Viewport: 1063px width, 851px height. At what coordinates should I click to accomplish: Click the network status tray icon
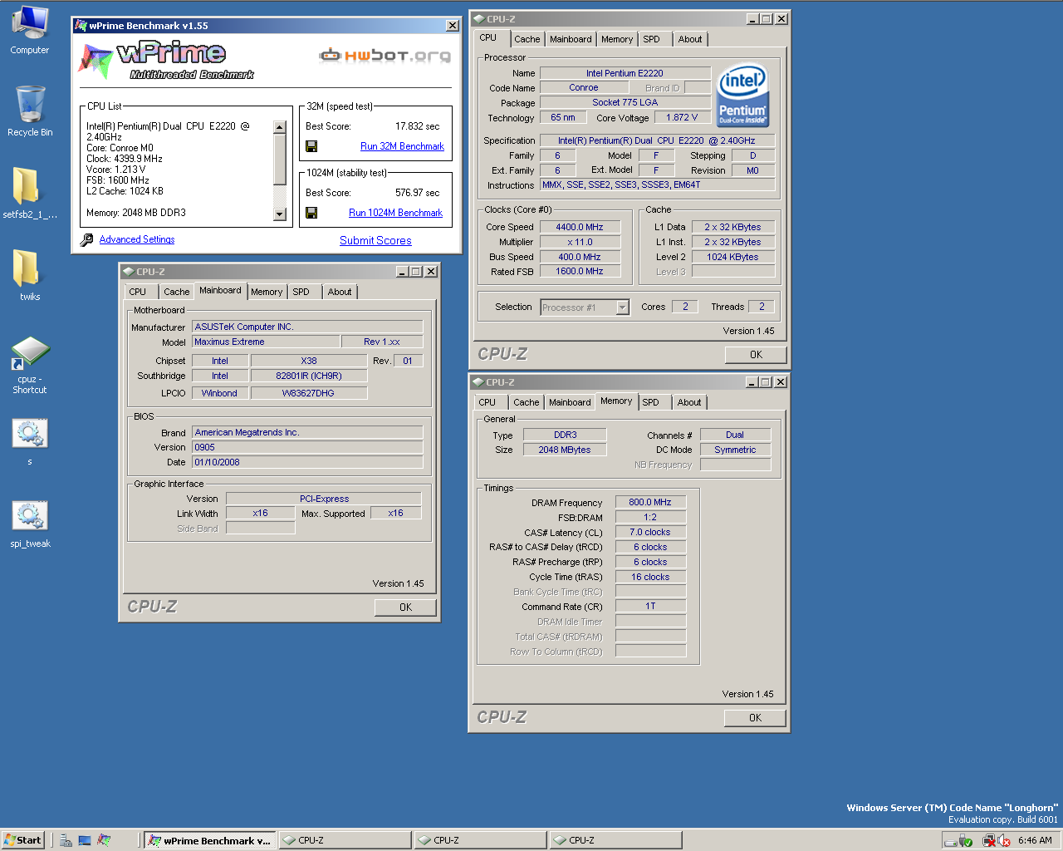[x=988, y=841]
